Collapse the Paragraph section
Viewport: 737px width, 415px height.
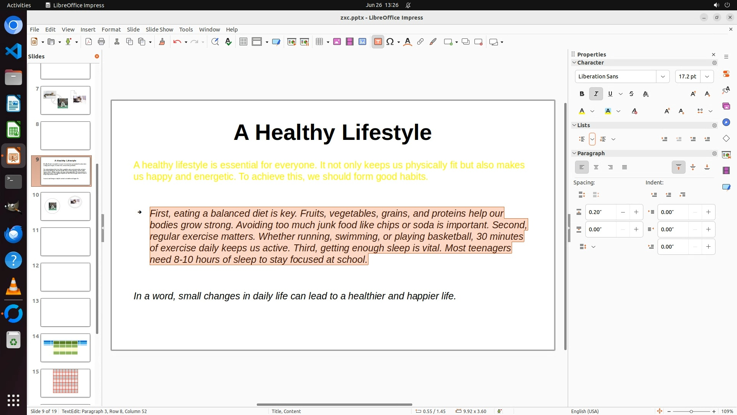pos(574,153)
